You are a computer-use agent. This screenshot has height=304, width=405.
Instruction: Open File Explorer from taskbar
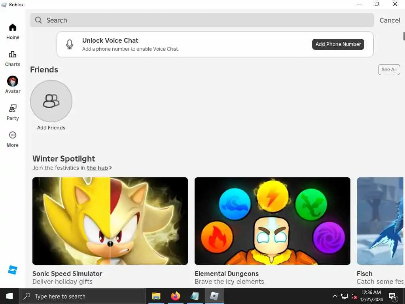click(156, 296)
